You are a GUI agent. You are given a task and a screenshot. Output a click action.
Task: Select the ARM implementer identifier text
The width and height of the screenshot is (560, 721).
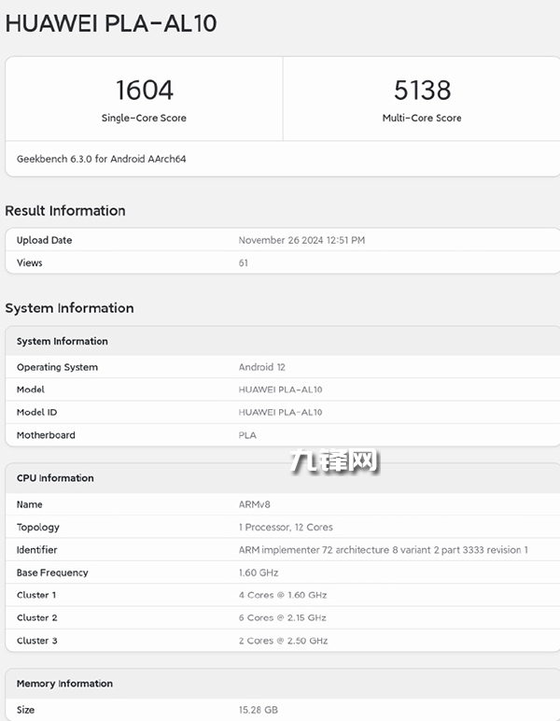[x=383, y=550]
